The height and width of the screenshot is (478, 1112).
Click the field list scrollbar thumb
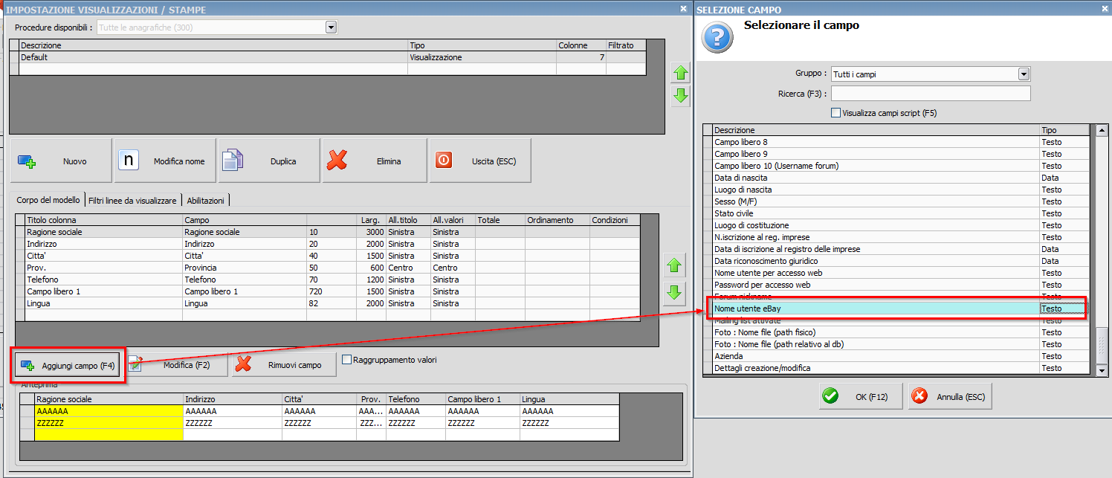(x=1102, y=344)
